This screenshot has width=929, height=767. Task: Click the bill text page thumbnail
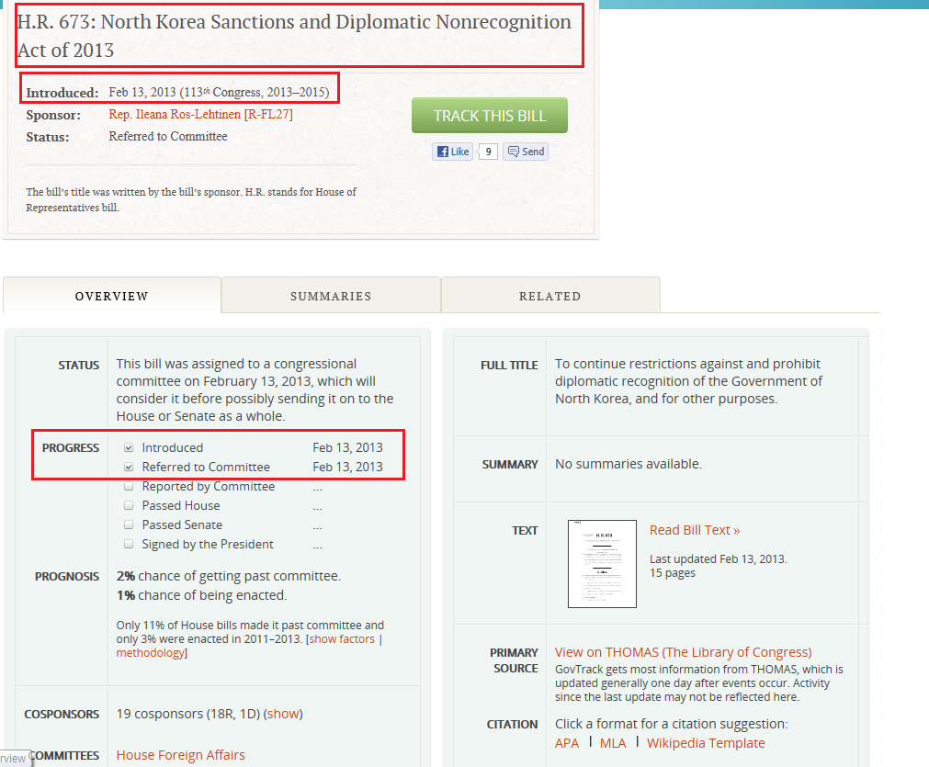pyautogui.click(x=602, y=564)
